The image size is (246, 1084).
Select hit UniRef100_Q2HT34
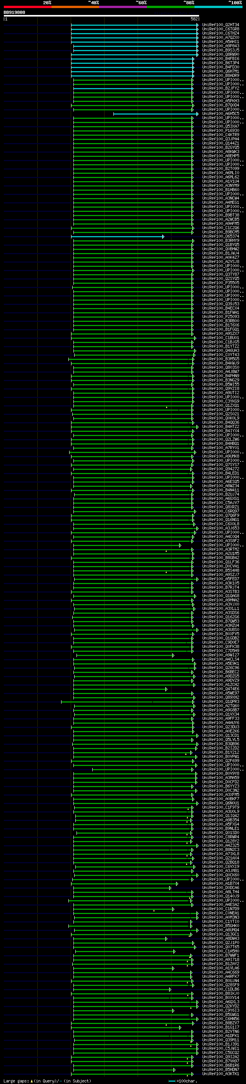[221, 25]
